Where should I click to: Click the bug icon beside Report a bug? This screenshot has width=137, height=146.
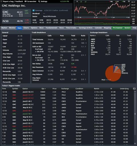point(2,1)
